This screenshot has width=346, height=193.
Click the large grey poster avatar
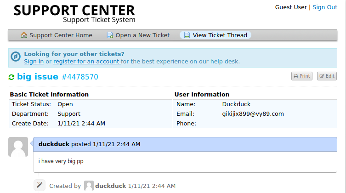[18, 147]
